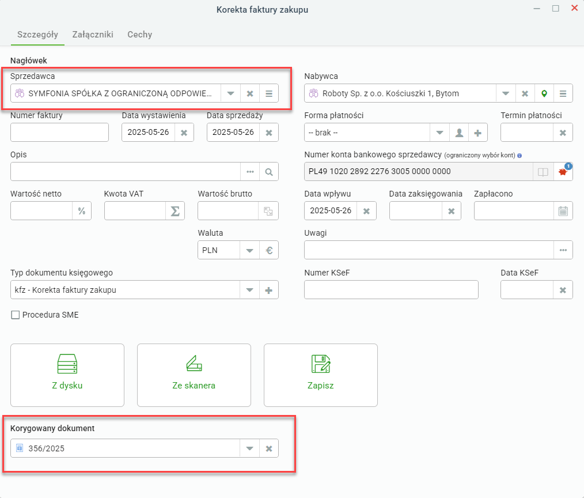584x498 pixels.
Task: Maximize the Korekta faktury zakupu window
Action: click(x=556, y=9)
